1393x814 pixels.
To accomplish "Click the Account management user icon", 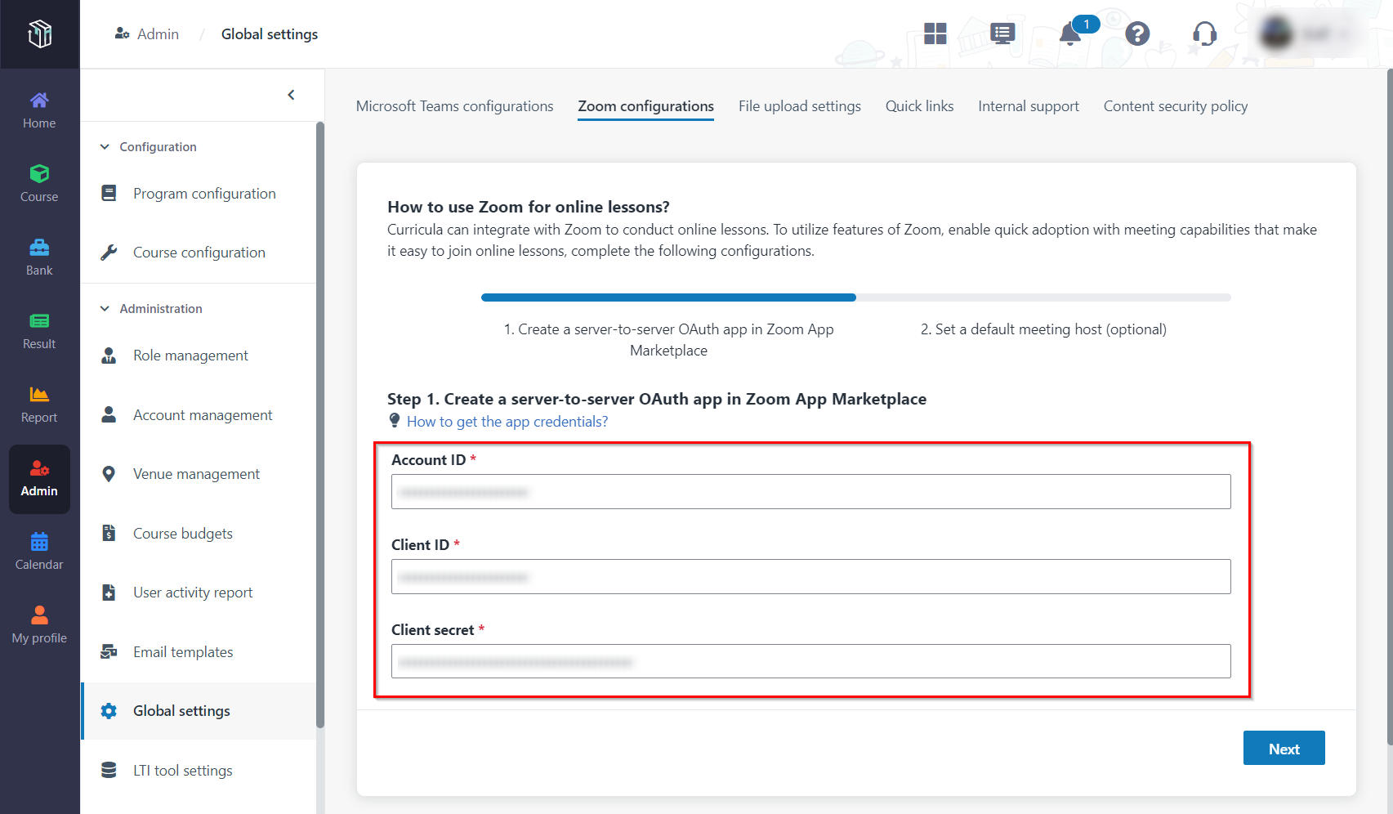I will (109, 414).
